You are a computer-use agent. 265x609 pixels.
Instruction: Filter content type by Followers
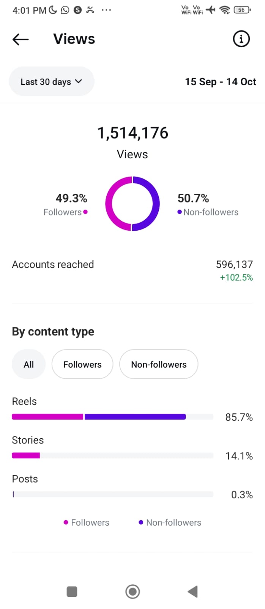point(82,364)
